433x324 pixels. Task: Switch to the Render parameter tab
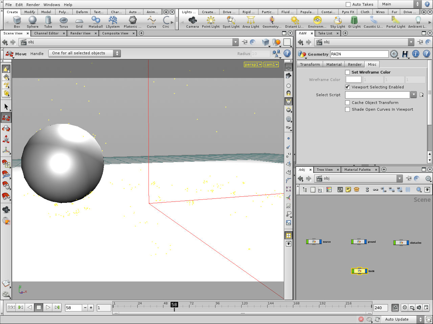(355, 64)
